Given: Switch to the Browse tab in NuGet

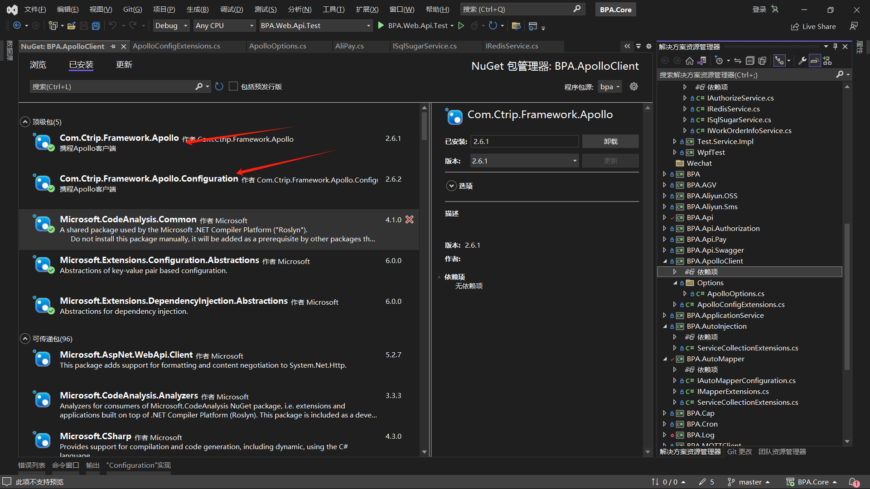Looking at the screenshot, I should pyautogui.click(x=38, y=65).
